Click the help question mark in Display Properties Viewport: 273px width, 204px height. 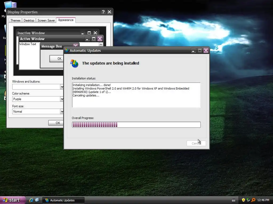click(x=103, y=12)
